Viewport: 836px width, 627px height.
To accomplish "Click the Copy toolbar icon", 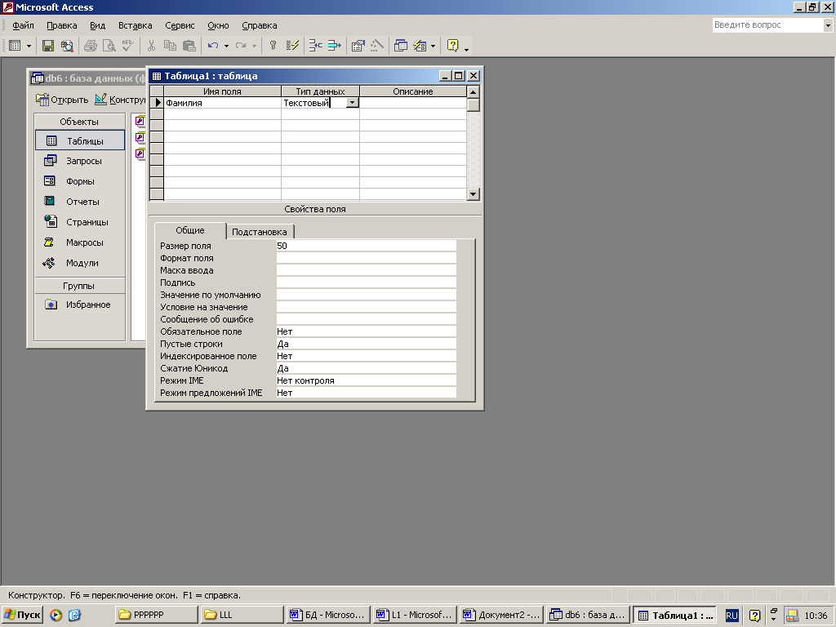I will tap(170, 46).
